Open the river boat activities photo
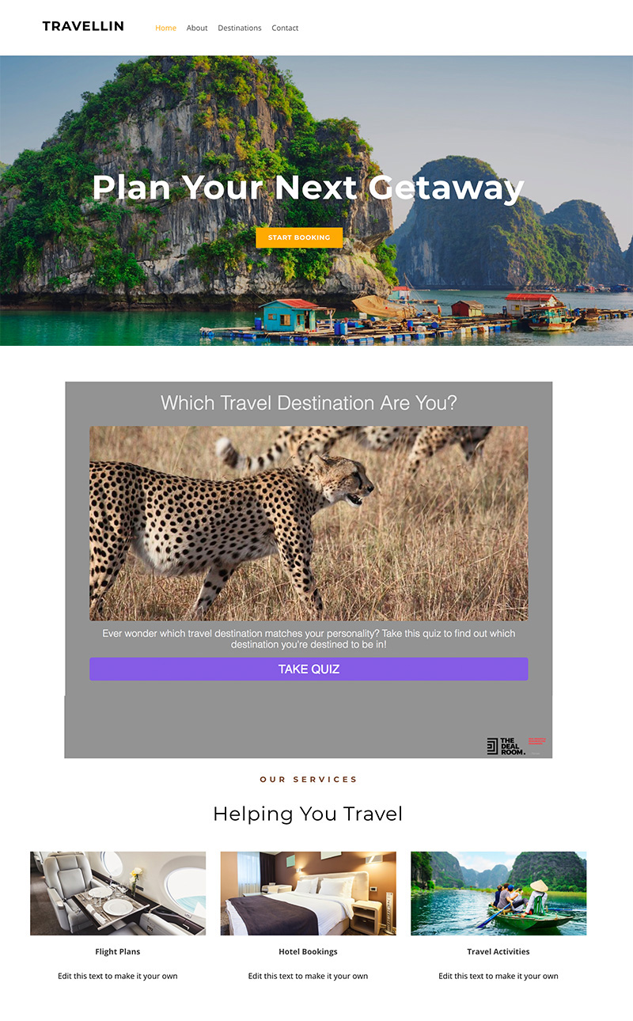633x1021 pixels. pyautogui.click(x=498, y=894)
